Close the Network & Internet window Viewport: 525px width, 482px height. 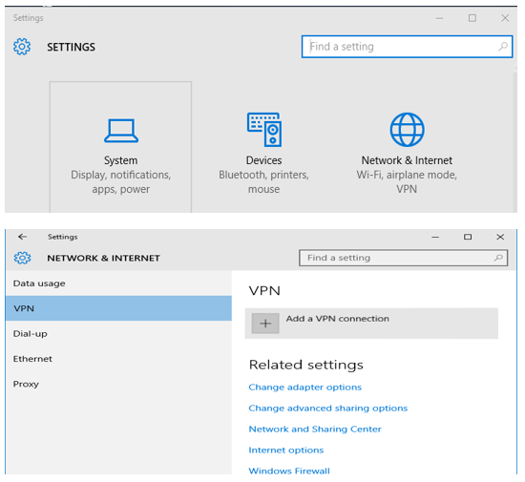(500, 237)
